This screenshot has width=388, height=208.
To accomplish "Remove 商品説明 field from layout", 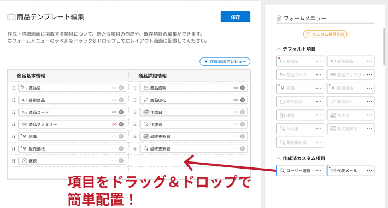I will point(243,88).
